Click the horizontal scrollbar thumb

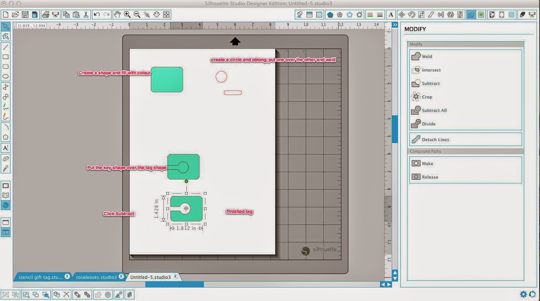tap(175, 285)
